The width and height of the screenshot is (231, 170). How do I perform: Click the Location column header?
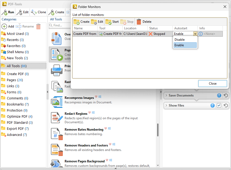(x=135, y=28)
